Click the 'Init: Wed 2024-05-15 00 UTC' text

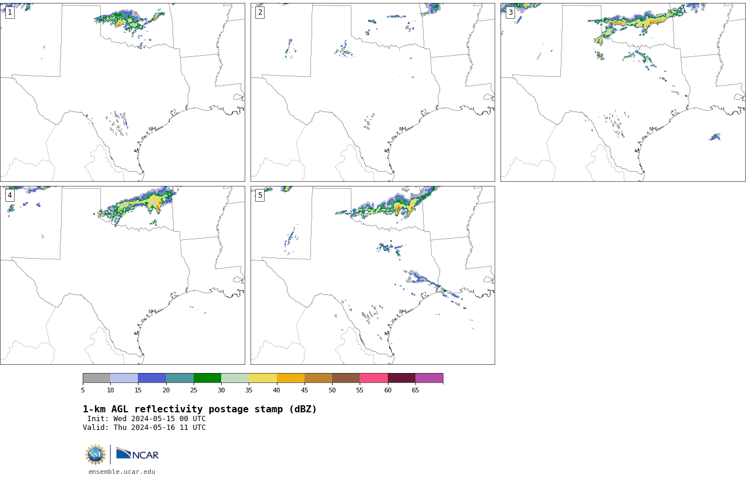[x=147, y=419]
